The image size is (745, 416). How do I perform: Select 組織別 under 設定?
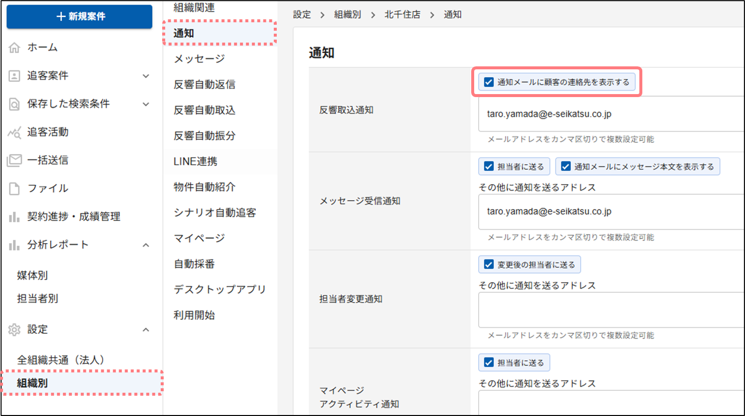[82, 382]
